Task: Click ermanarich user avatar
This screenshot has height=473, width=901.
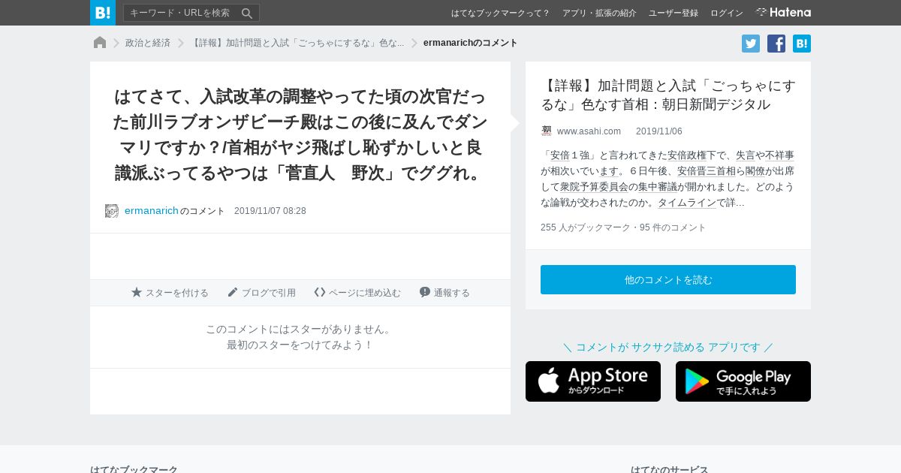Action: [x=112, y=211]
